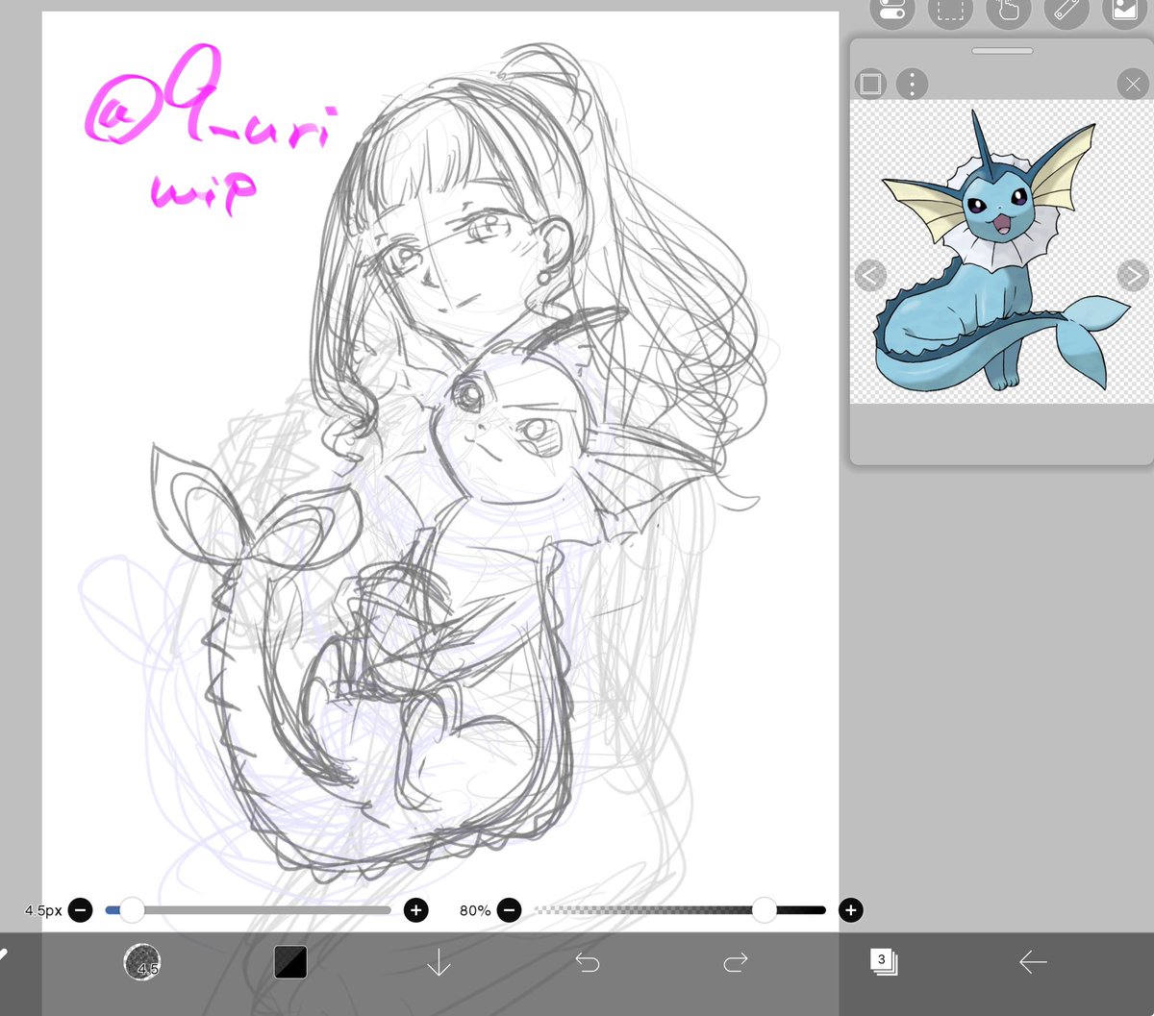Redo the last stroke
This screenshot has width=1154, height=1016.
click(x=735, y=961)
